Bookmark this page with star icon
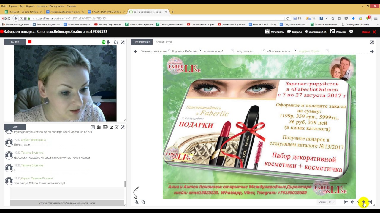380x213 pixels. [x=333, y=18]
